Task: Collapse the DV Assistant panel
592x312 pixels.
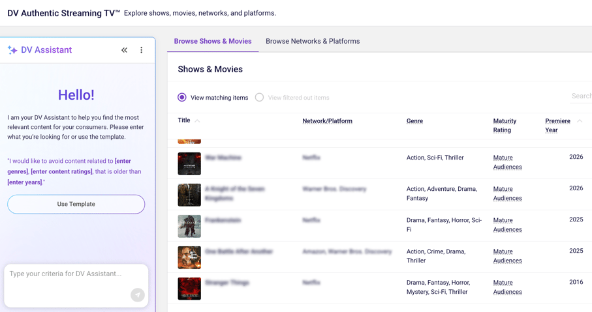Action: 124,50
